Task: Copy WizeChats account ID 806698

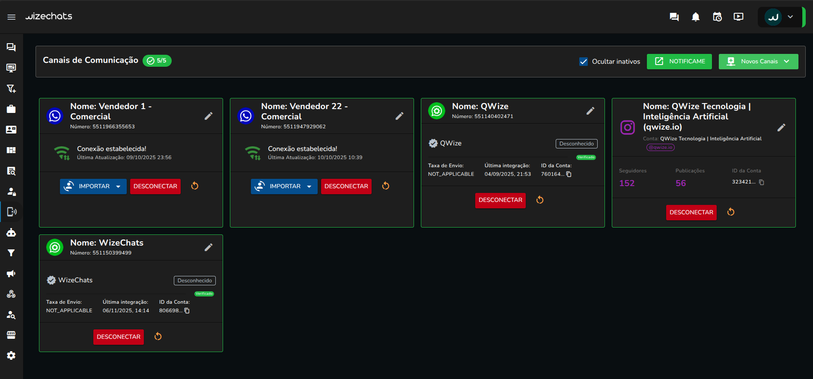Action: tap(187, 311)
